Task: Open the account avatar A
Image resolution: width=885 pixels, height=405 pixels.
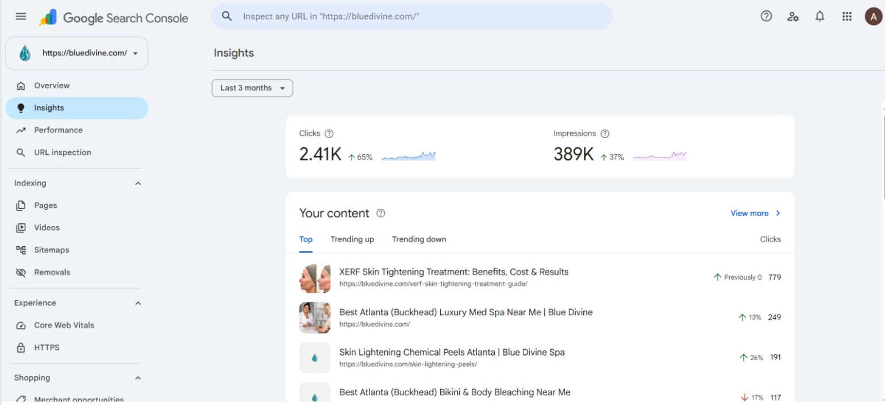Action: point(873,17)
